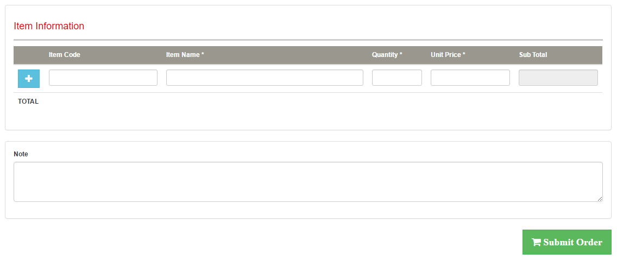Focus the Item Code input field

click(x=103, y=78)
